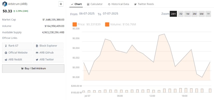Click the shopping cart icon on Buy button

[22, 69]
